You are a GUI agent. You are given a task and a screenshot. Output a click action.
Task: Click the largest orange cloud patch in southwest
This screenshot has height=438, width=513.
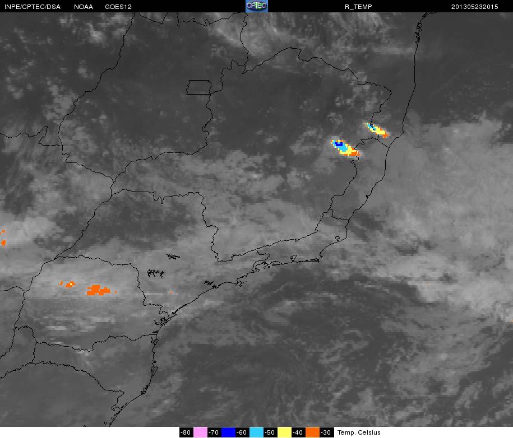98,290
